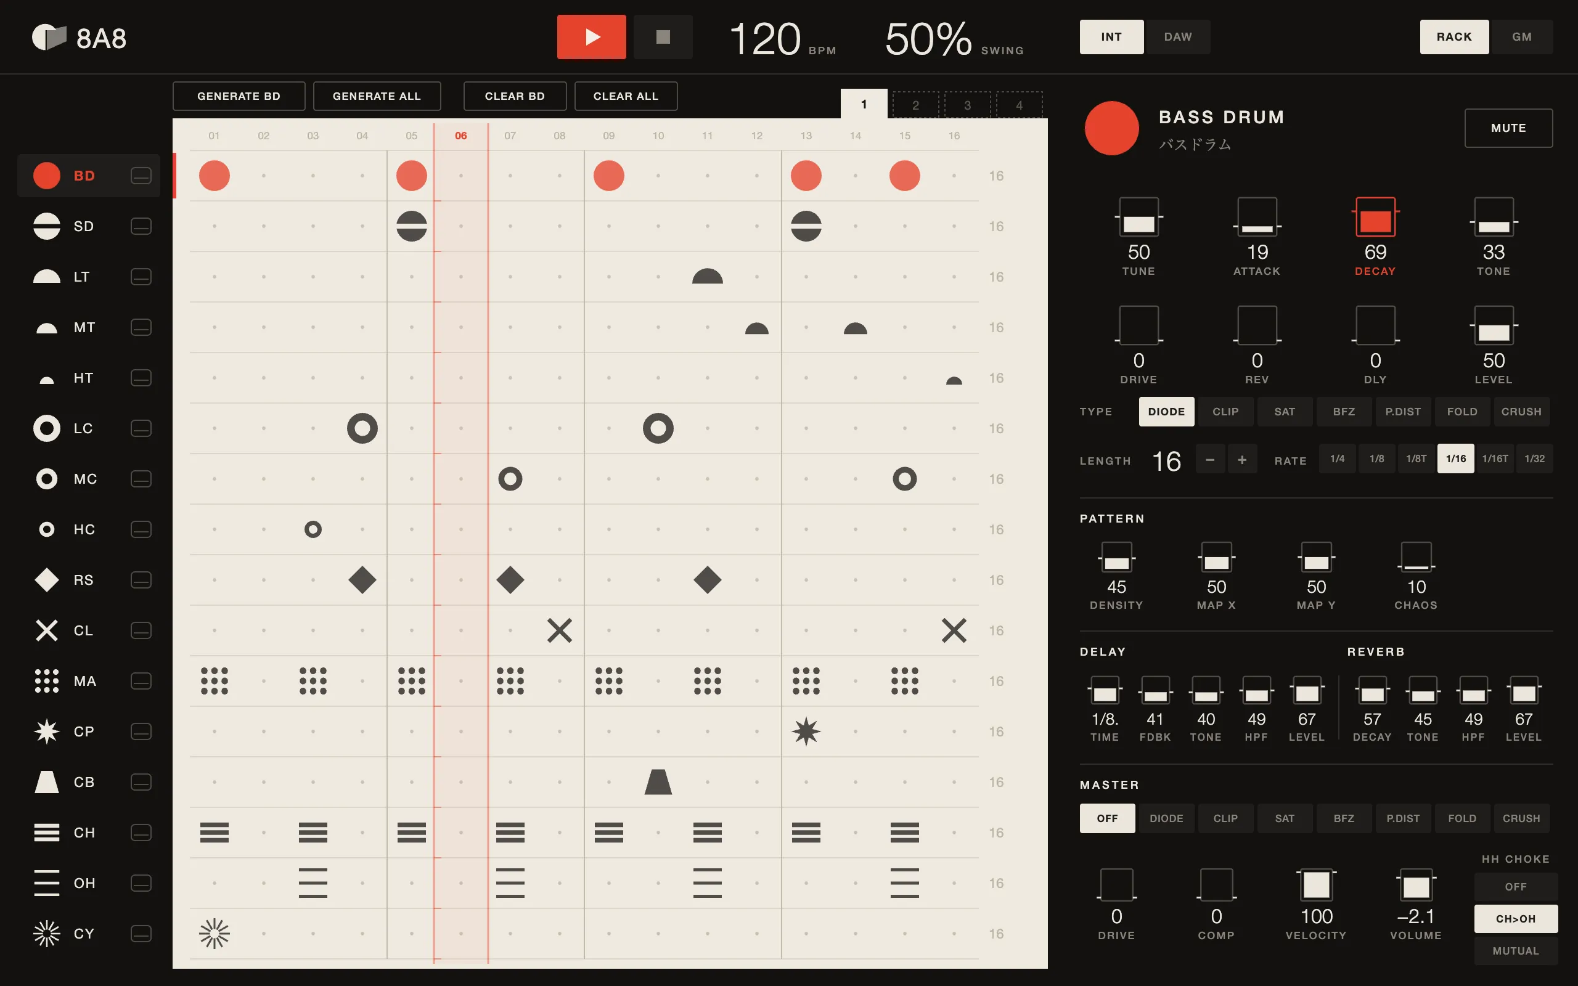Image resolution: width=1578 pixels, height=986 pixels.
Task: Select the Open Hat OH lines icon
Action: 46,883
